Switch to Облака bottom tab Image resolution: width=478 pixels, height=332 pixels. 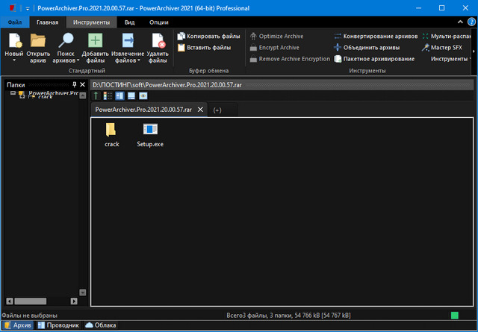(101, 325)
